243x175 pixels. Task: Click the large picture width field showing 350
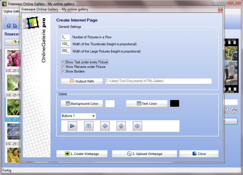click(65, 51)
